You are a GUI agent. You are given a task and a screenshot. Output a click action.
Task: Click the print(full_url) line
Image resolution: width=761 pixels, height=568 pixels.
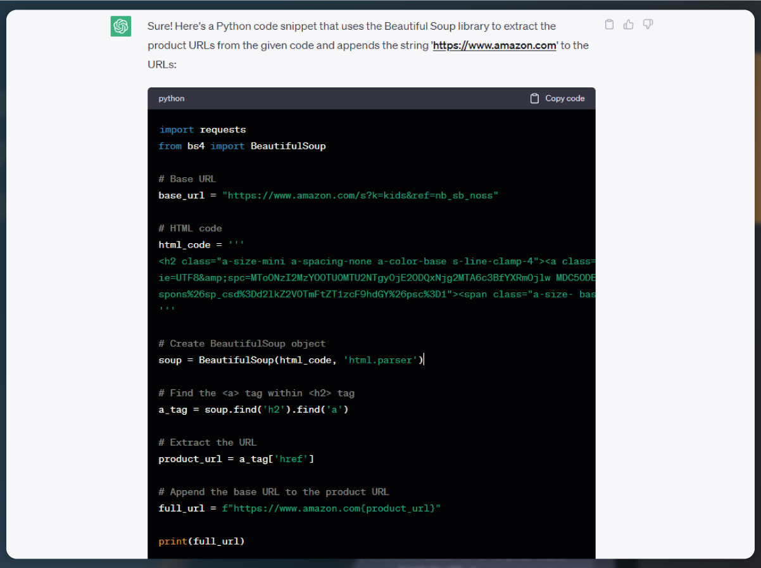201,541
